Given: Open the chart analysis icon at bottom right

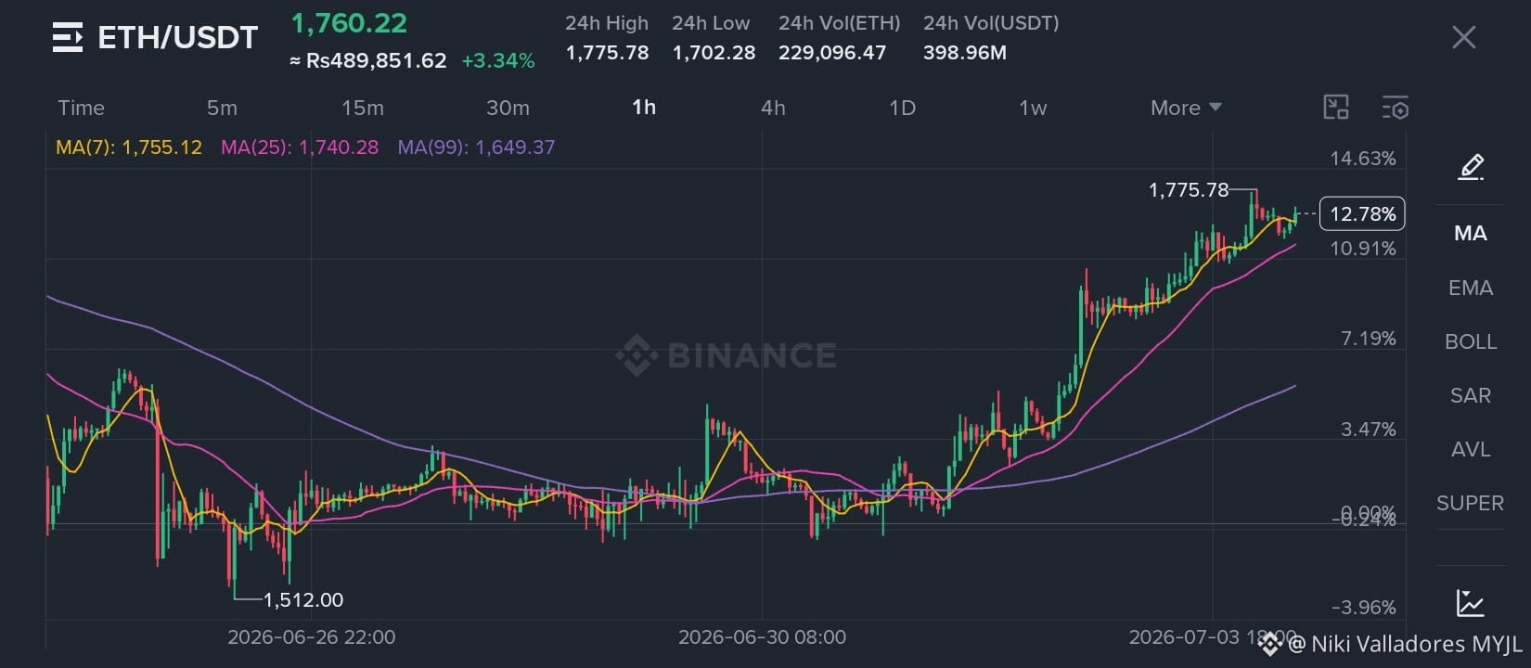Looking at the screenshot, I should click(1470, 603).
